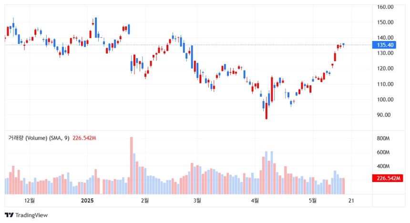Viewport: 410px width, 223px height.
Task: Click the red 226.542M value in volume legend
Action: click(x=84, y=138)
